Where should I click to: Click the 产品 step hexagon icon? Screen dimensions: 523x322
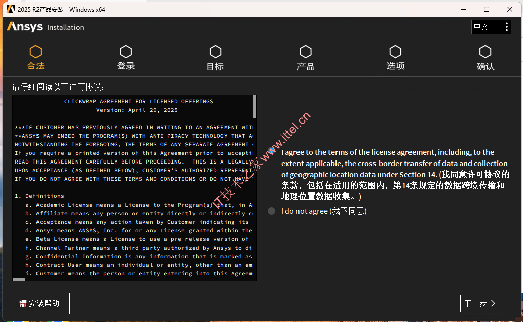coord(305,52)
